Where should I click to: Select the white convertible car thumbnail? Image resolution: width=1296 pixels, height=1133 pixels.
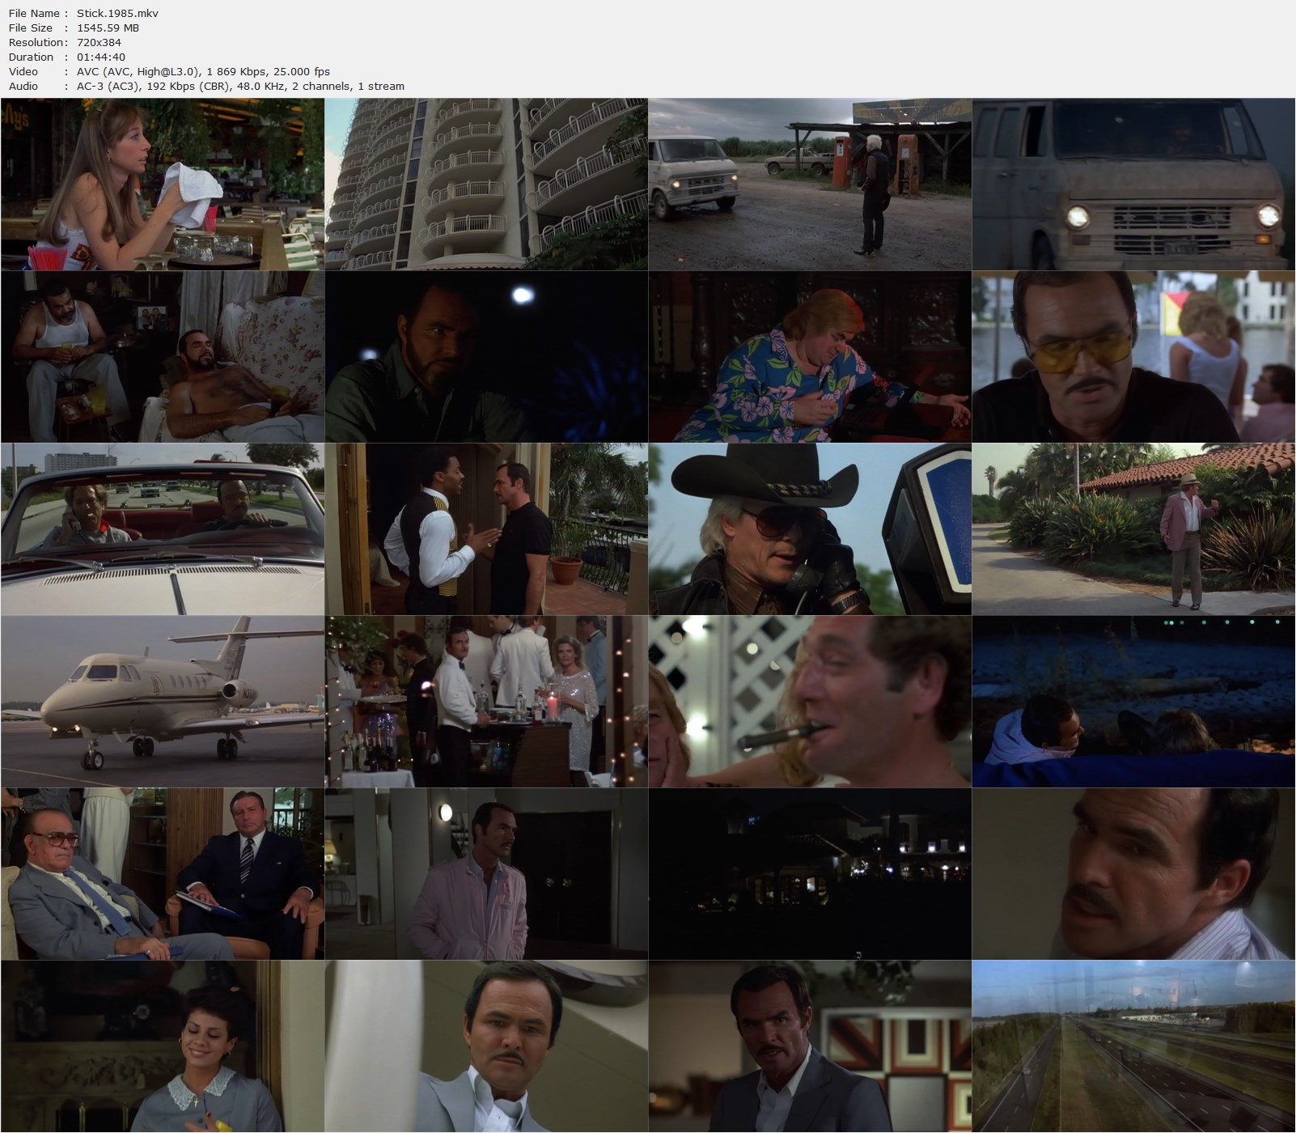click(x=162, y=529)
